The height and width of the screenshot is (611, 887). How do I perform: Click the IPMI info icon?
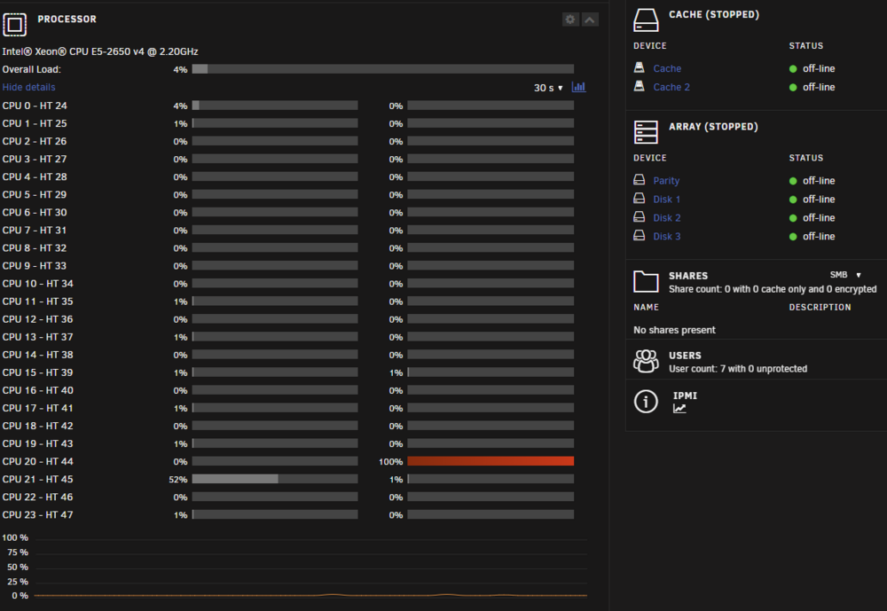[x=646, y=402]
